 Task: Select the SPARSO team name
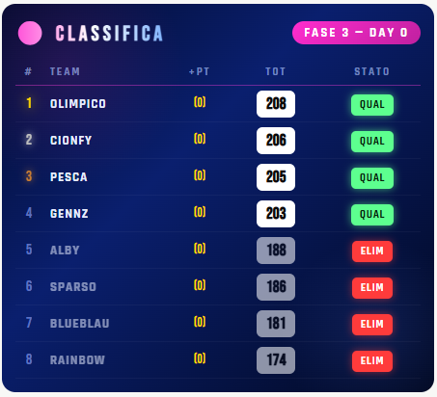(73, 287)
